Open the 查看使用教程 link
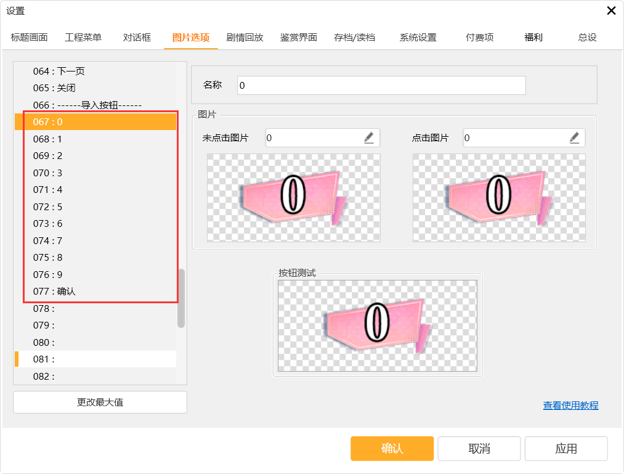This screenshot has width=624, height=474. pos(570,406)
